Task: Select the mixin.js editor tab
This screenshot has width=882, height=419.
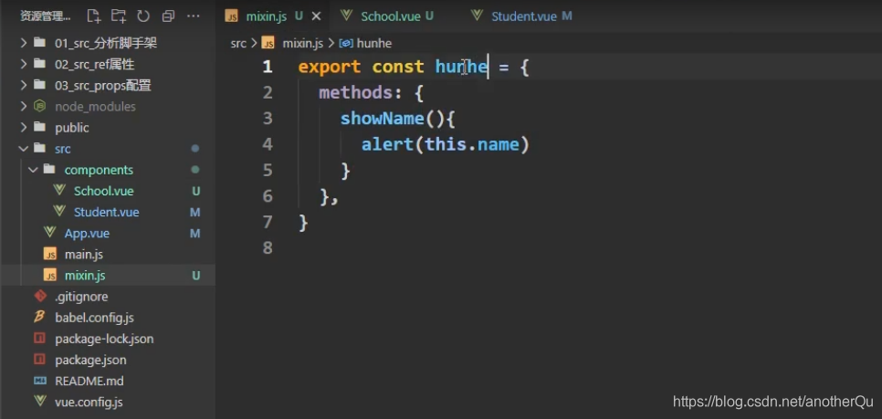Action: tap(267, 16)
